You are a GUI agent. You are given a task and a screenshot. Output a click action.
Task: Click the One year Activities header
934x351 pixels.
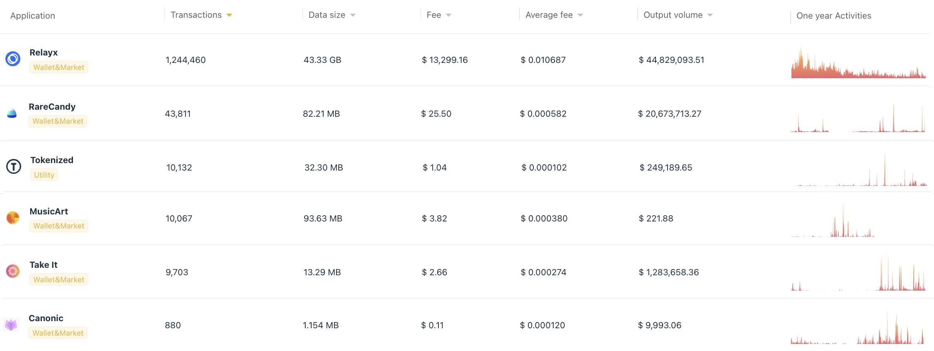tap(834, 16)
